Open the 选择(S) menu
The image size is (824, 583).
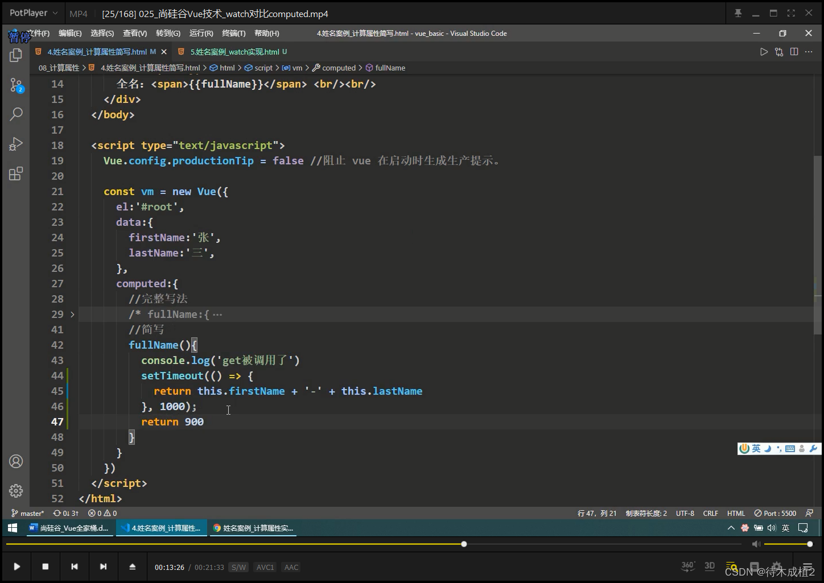(x=102, y=34)
